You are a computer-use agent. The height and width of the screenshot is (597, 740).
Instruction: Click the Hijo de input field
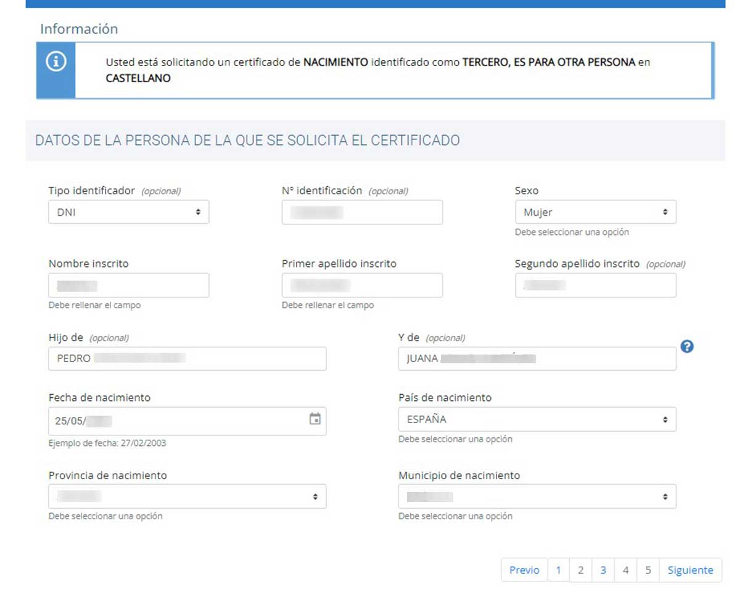tap(187, 358)
